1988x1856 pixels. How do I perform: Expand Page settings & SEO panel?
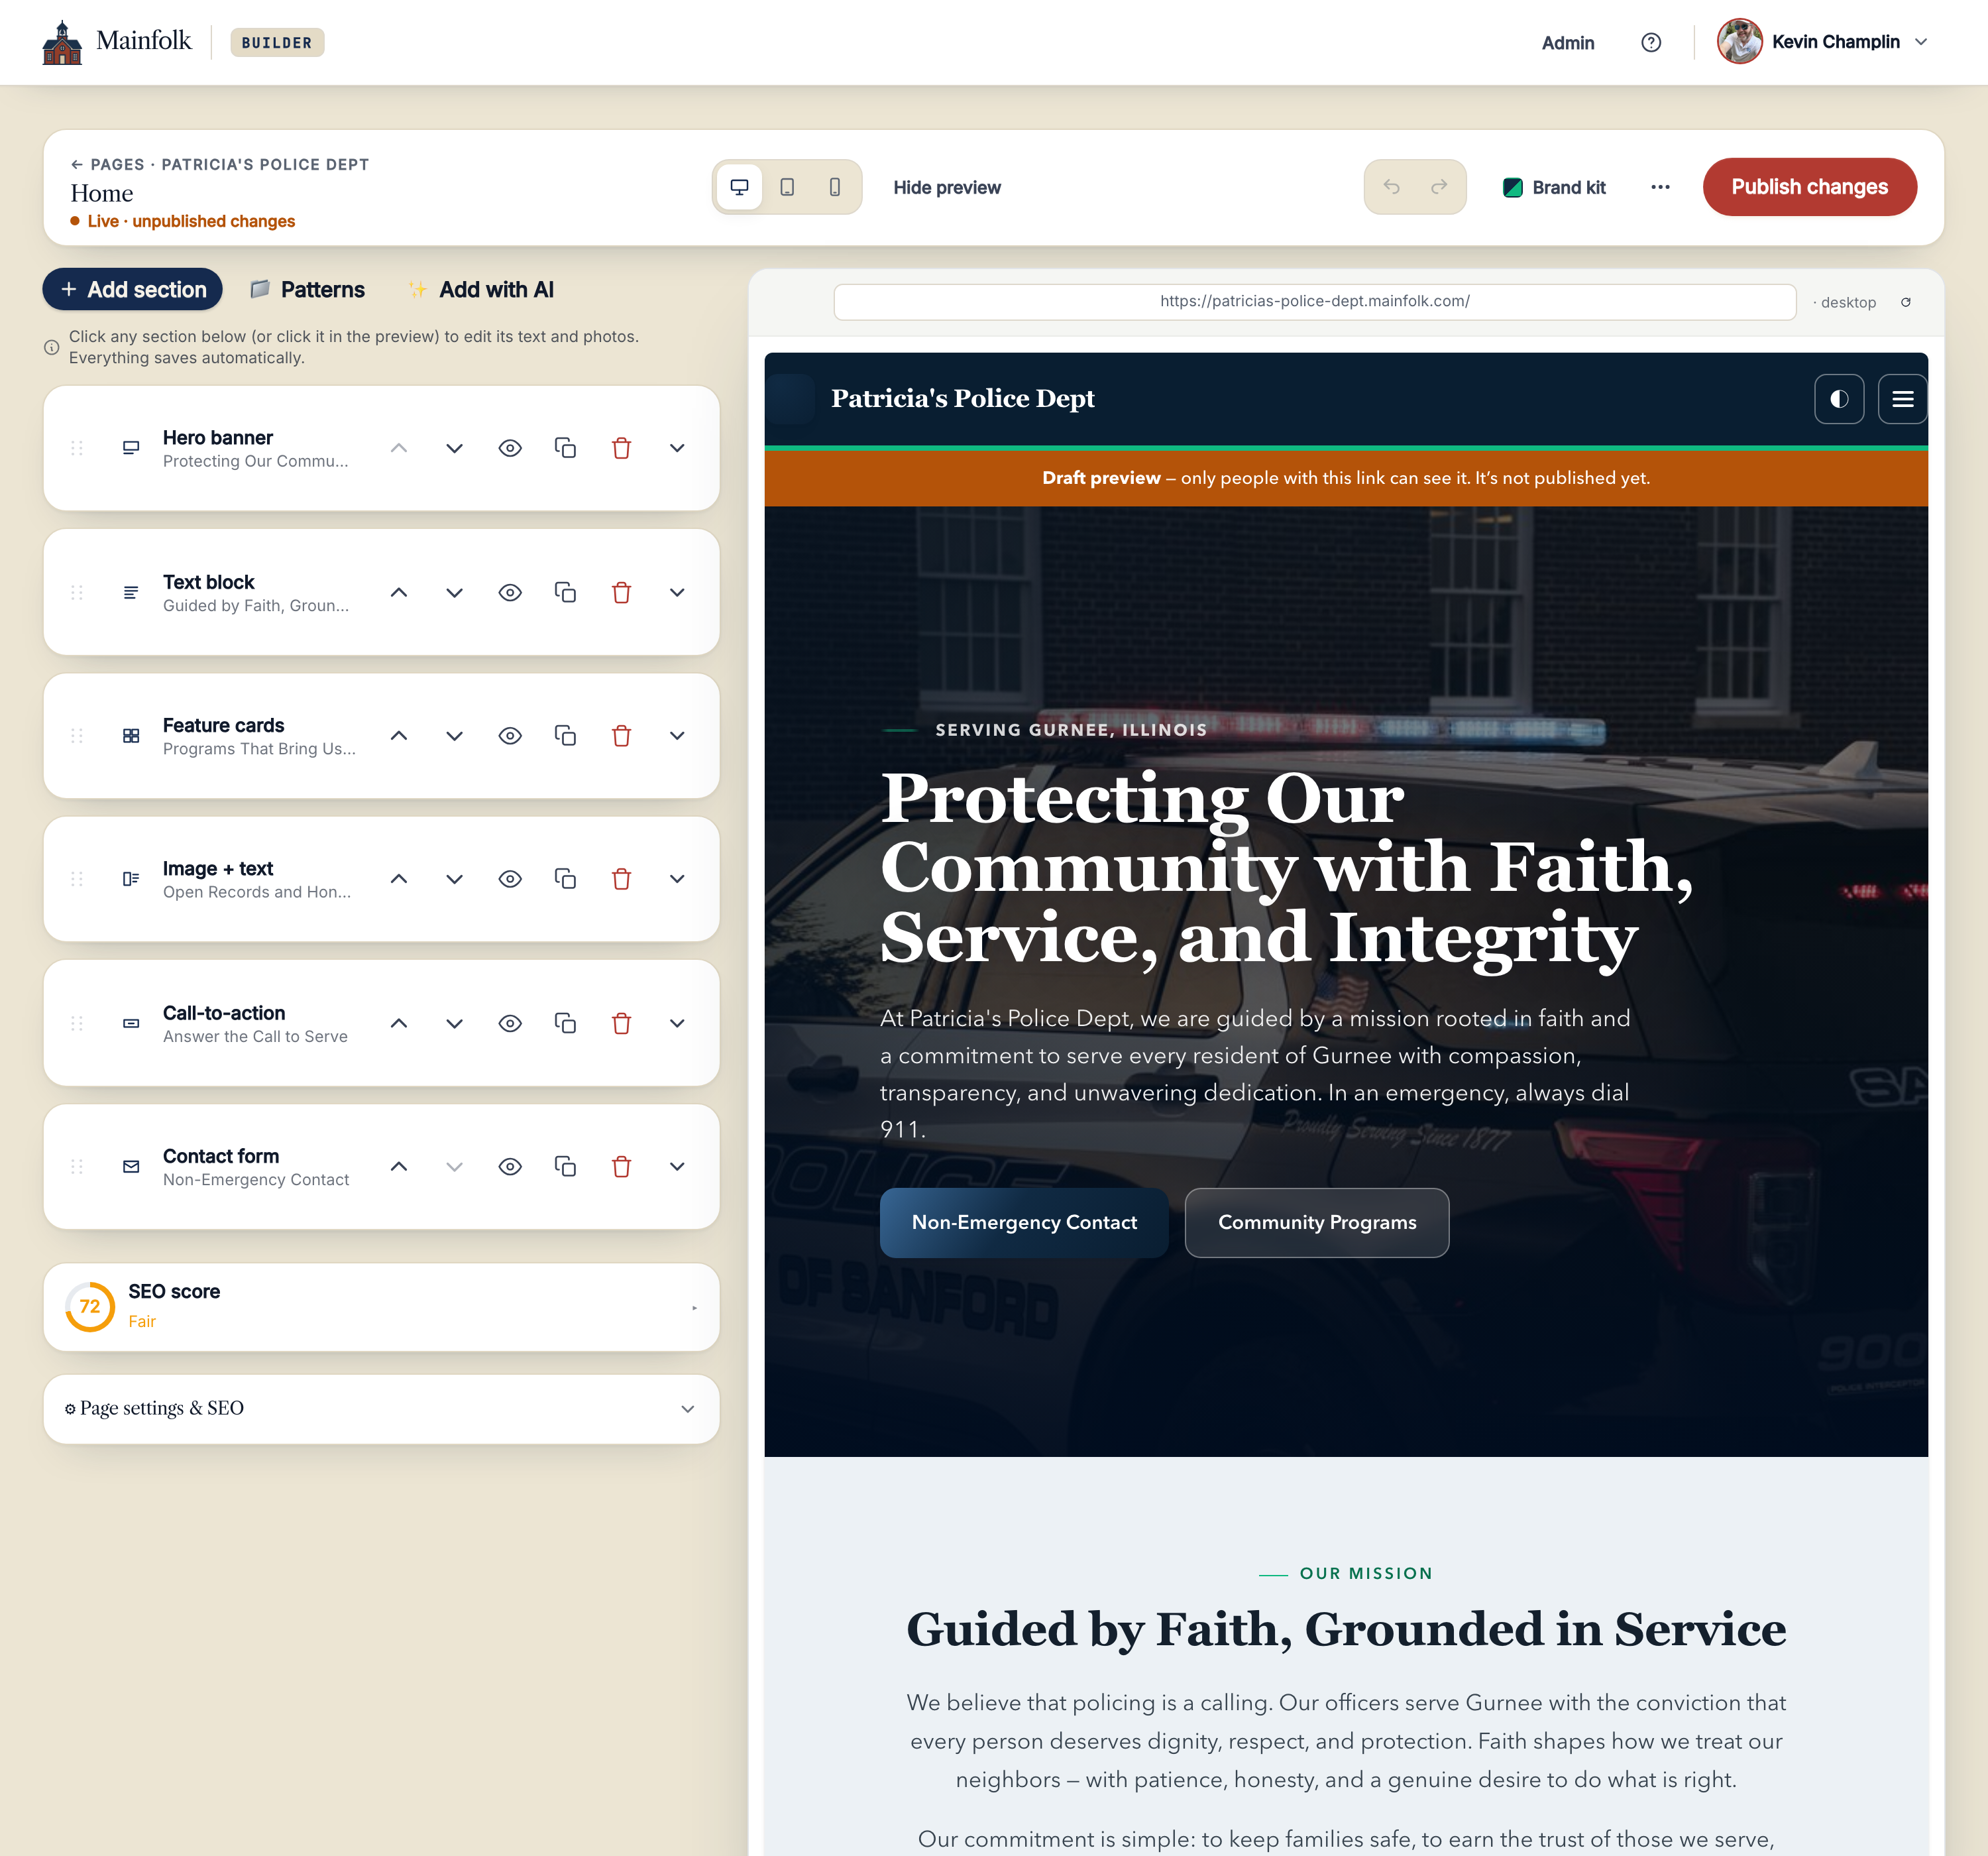tap(381, 1409)
